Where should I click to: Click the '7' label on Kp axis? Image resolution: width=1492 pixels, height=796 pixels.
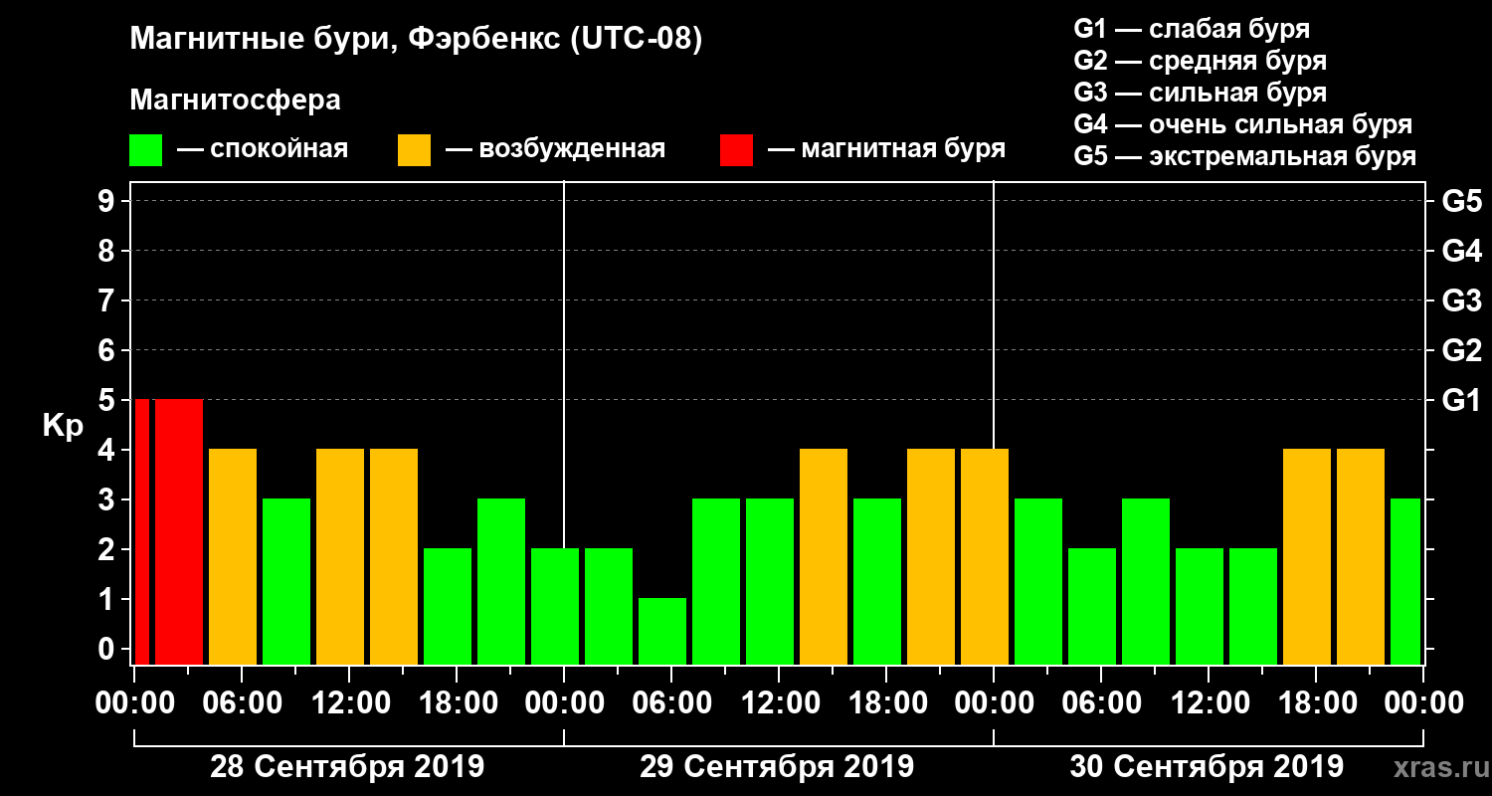coord(108,300)
